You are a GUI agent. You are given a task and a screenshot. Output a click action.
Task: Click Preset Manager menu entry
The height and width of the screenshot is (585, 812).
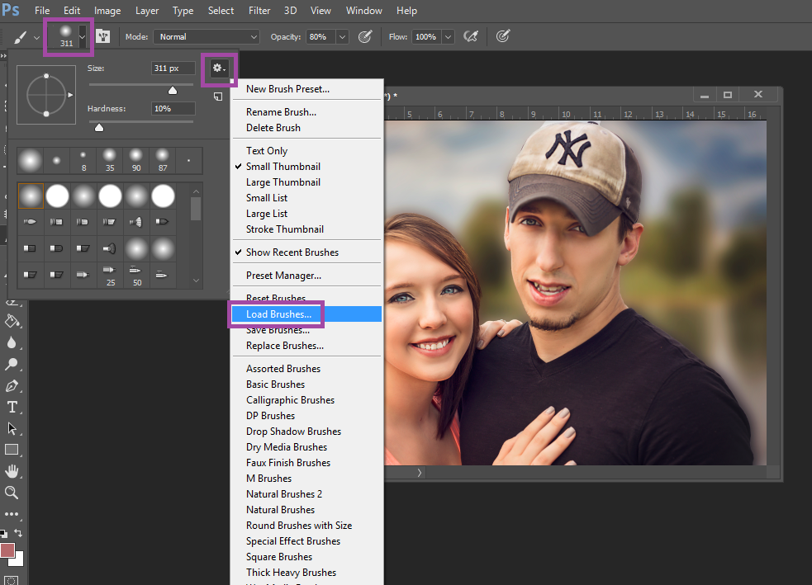tap(283, 276)
